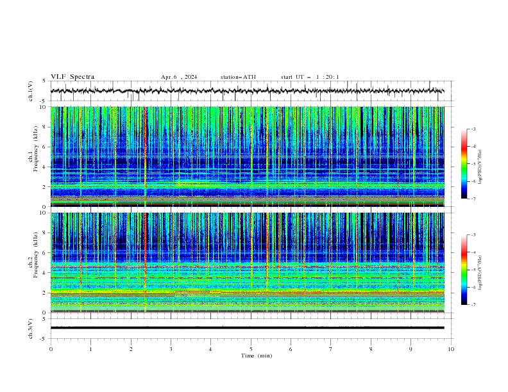Click the ch.1 'Frequency (kHz)' axis label
This screenshot has height=392, width=508.
coord(36,149)
